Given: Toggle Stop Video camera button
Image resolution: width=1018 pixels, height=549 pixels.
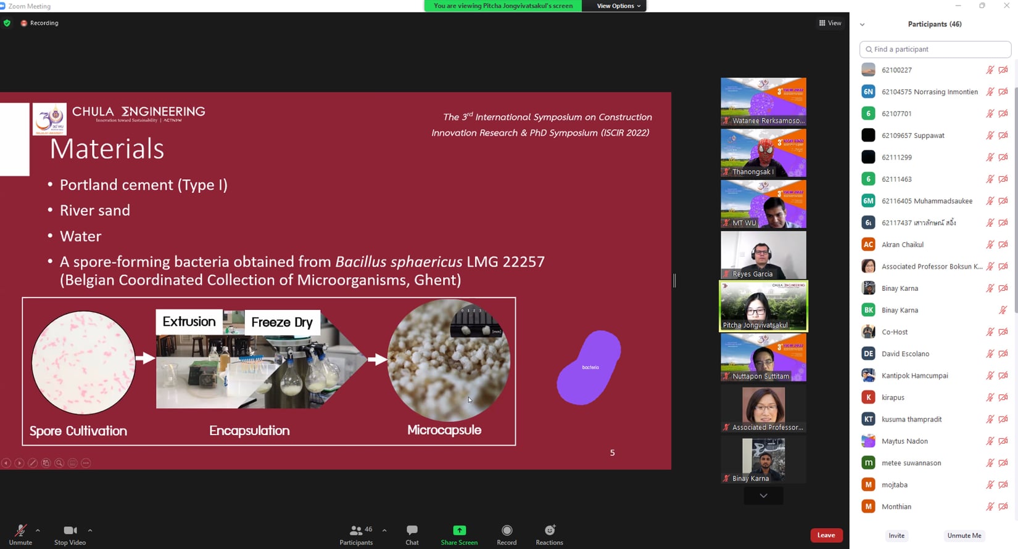Looking at the screenshot, I should pos(70,531).
